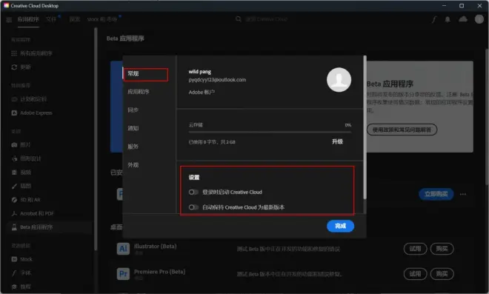The height and width of the screenshot is (294, 489).
Task: Select the 3D 和 AR category icon
Action: tap(14, 200)
